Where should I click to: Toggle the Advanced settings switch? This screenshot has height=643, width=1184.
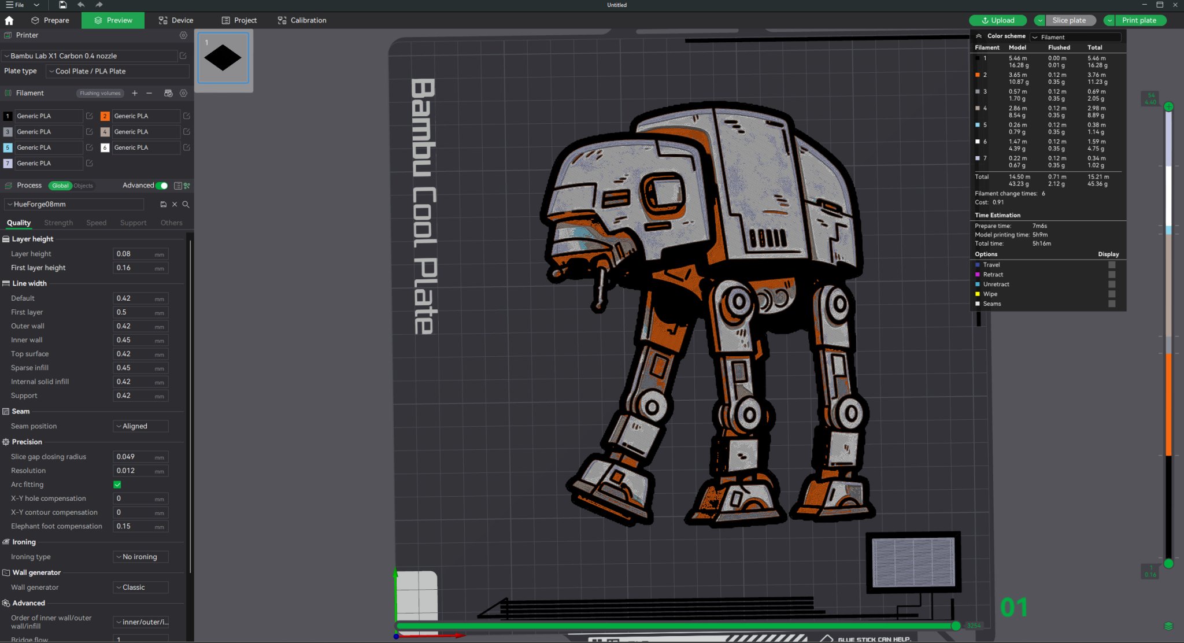[x=162, y=186]
